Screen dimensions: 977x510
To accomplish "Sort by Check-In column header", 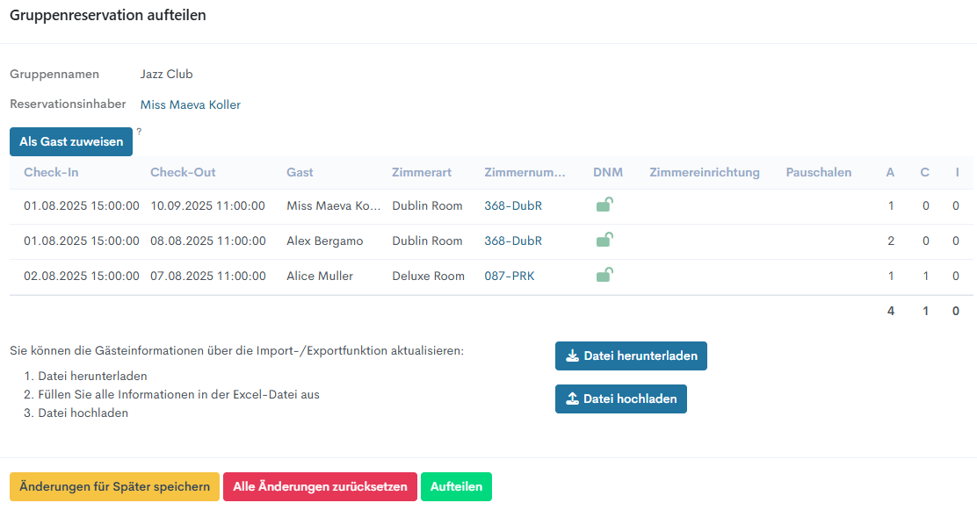I will click(50, 173).
